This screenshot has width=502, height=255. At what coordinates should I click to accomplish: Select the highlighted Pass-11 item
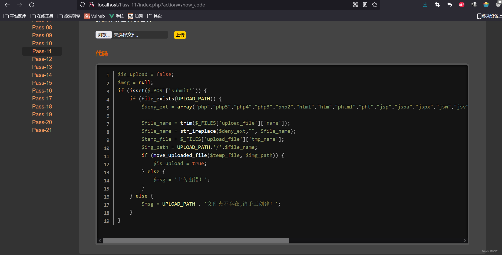click(x=42, y=51)
